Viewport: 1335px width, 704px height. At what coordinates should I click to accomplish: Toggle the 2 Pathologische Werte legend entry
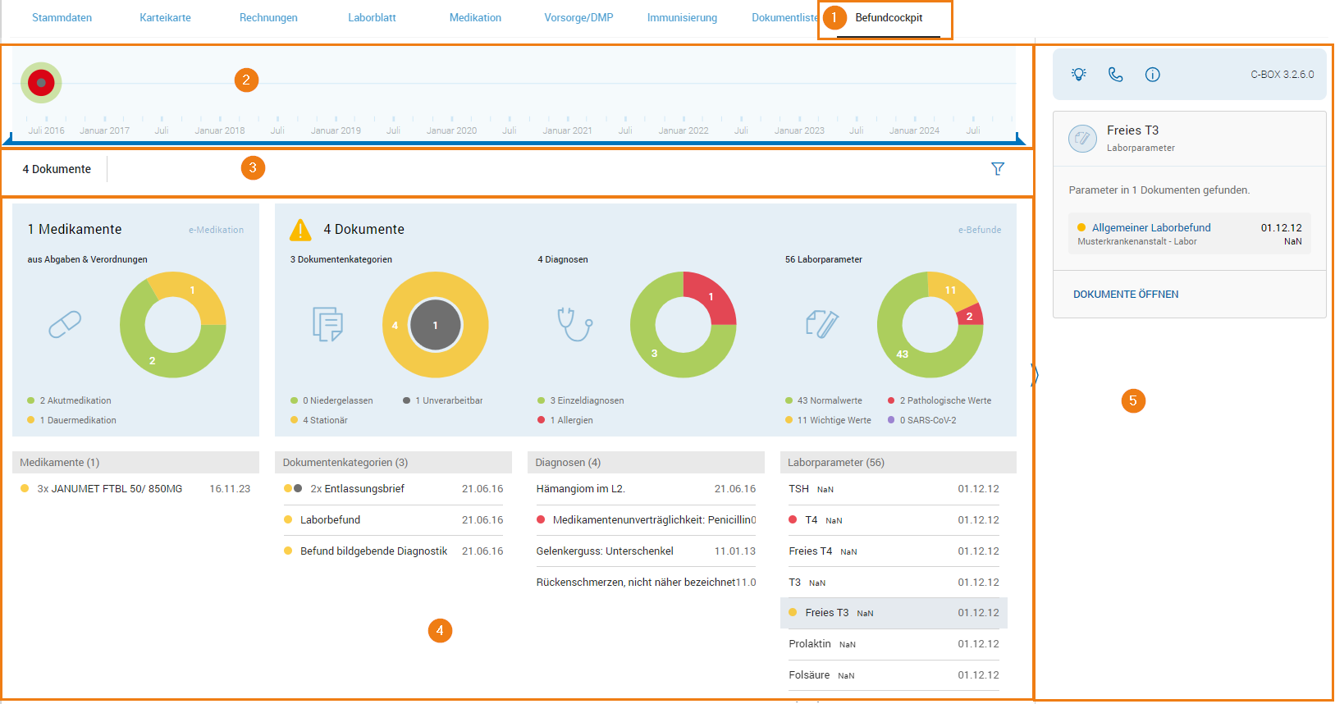pos(939,400)
